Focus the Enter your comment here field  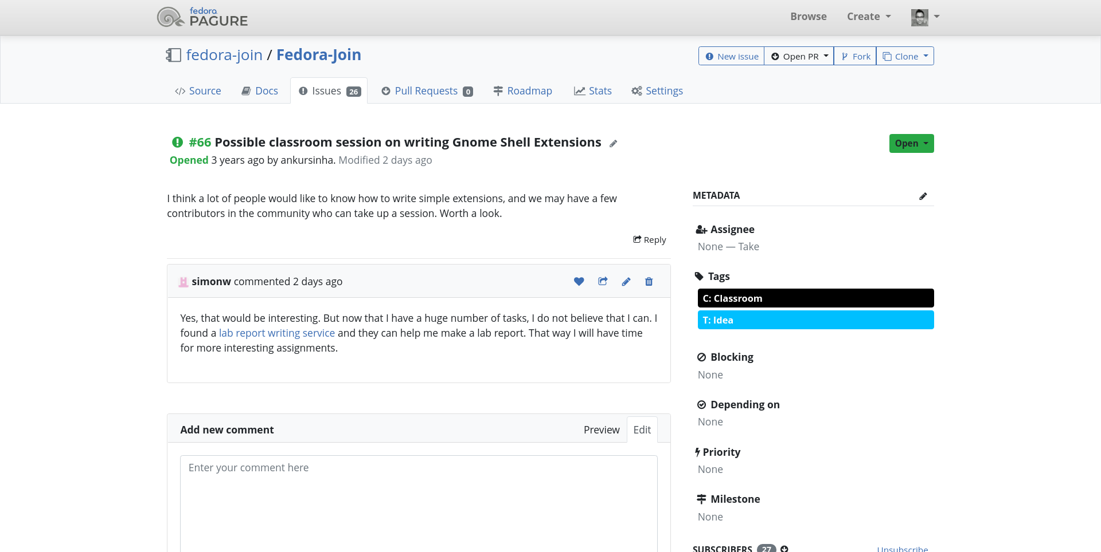pyautogui.click(x=419, y=504)
